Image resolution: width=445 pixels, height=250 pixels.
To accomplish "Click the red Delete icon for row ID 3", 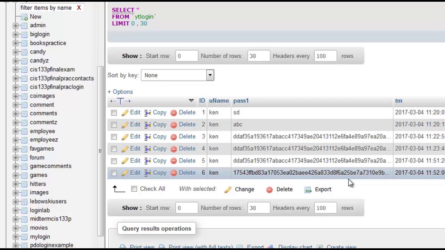I will 173,137.
